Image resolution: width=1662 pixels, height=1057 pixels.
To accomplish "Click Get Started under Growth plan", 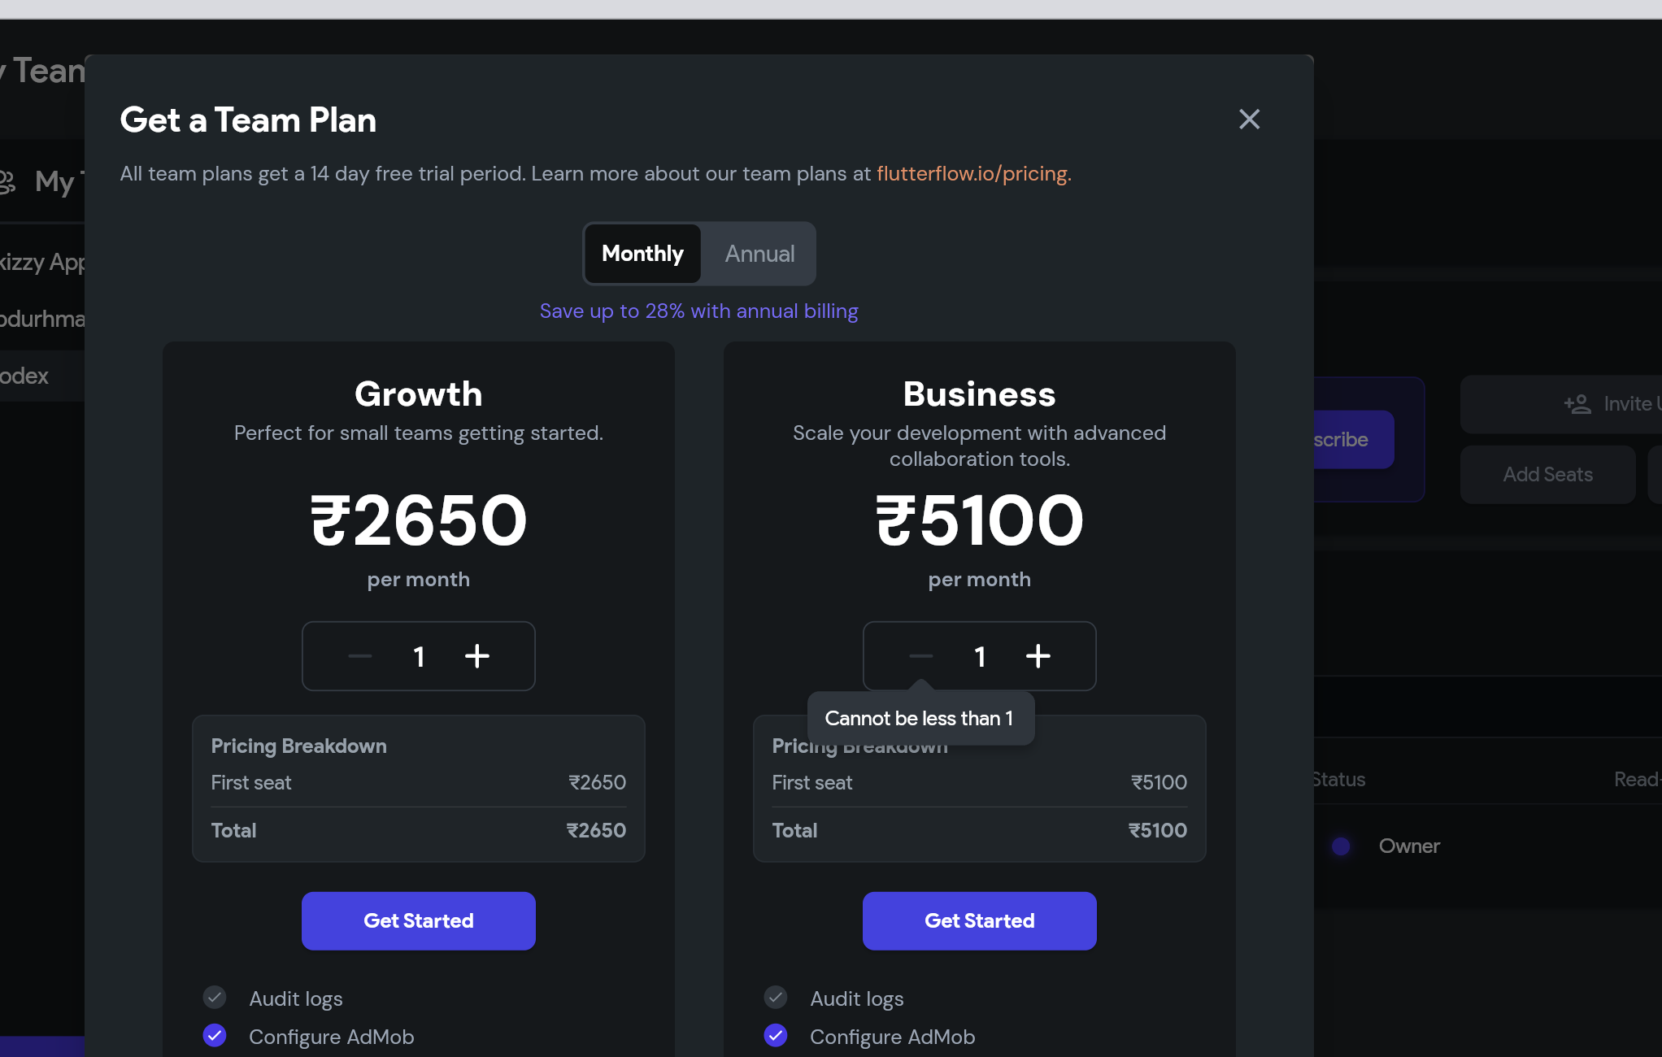I will coord(418,920).
